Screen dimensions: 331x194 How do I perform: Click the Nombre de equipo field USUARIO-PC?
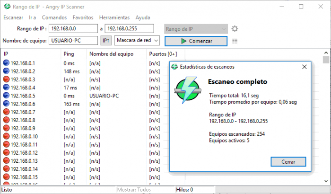(73, 40)
